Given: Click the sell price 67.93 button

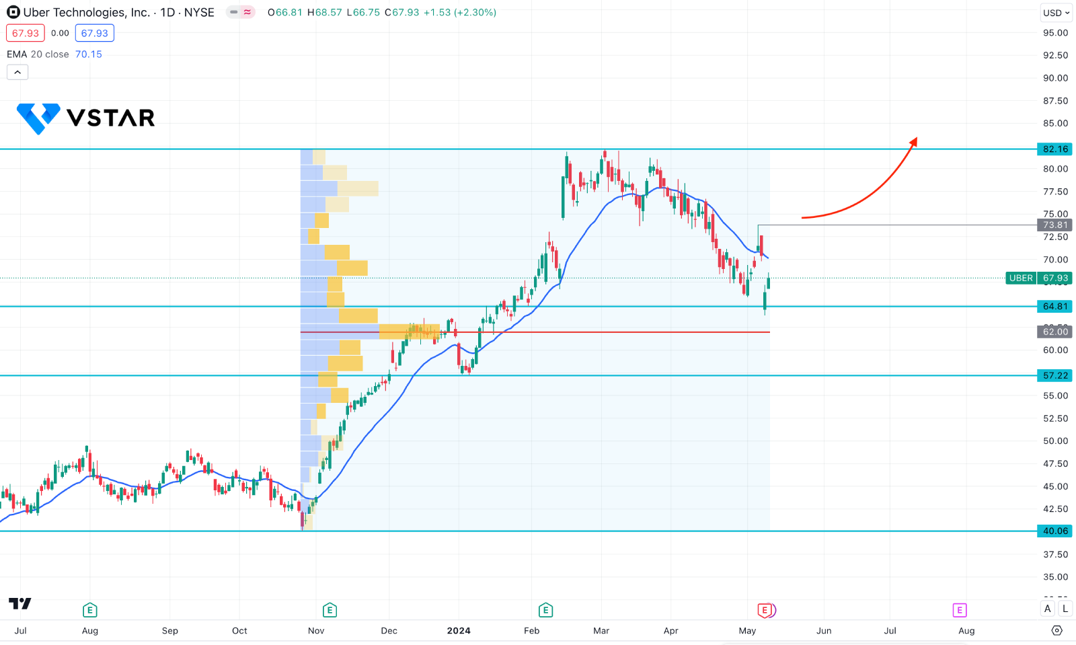Looking at the screenshot, I should click(26, 33).
